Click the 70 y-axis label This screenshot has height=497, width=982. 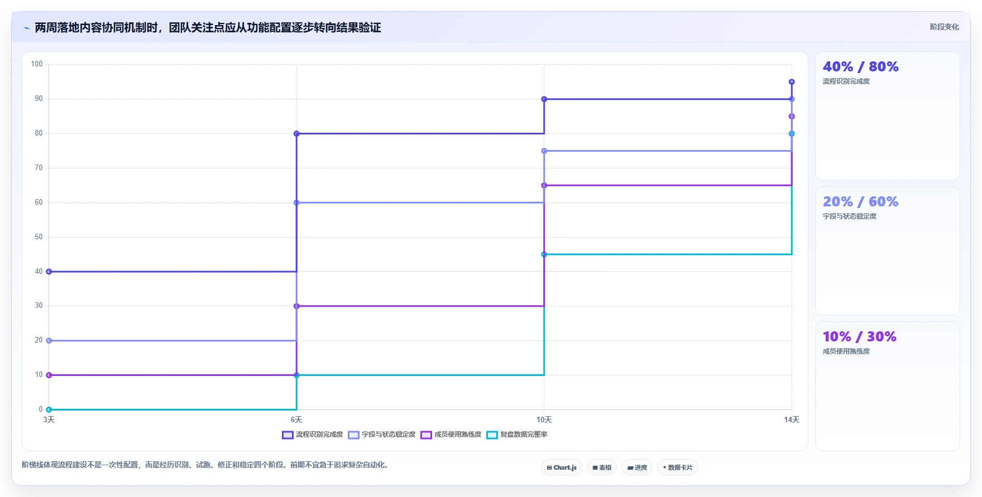point(39,168)
